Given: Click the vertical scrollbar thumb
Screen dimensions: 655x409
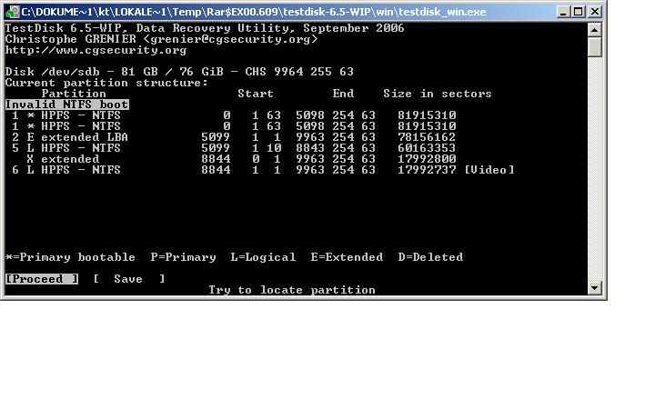Looking at the screenshot, I should pyautogui.click(x=594, y=47).
